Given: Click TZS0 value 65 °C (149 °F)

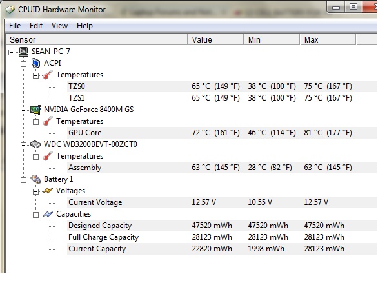Looking at the screenshot, I should [215, 86].
